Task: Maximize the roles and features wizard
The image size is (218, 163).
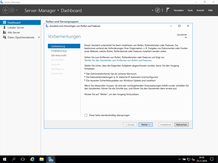Action: coord(179,26)
